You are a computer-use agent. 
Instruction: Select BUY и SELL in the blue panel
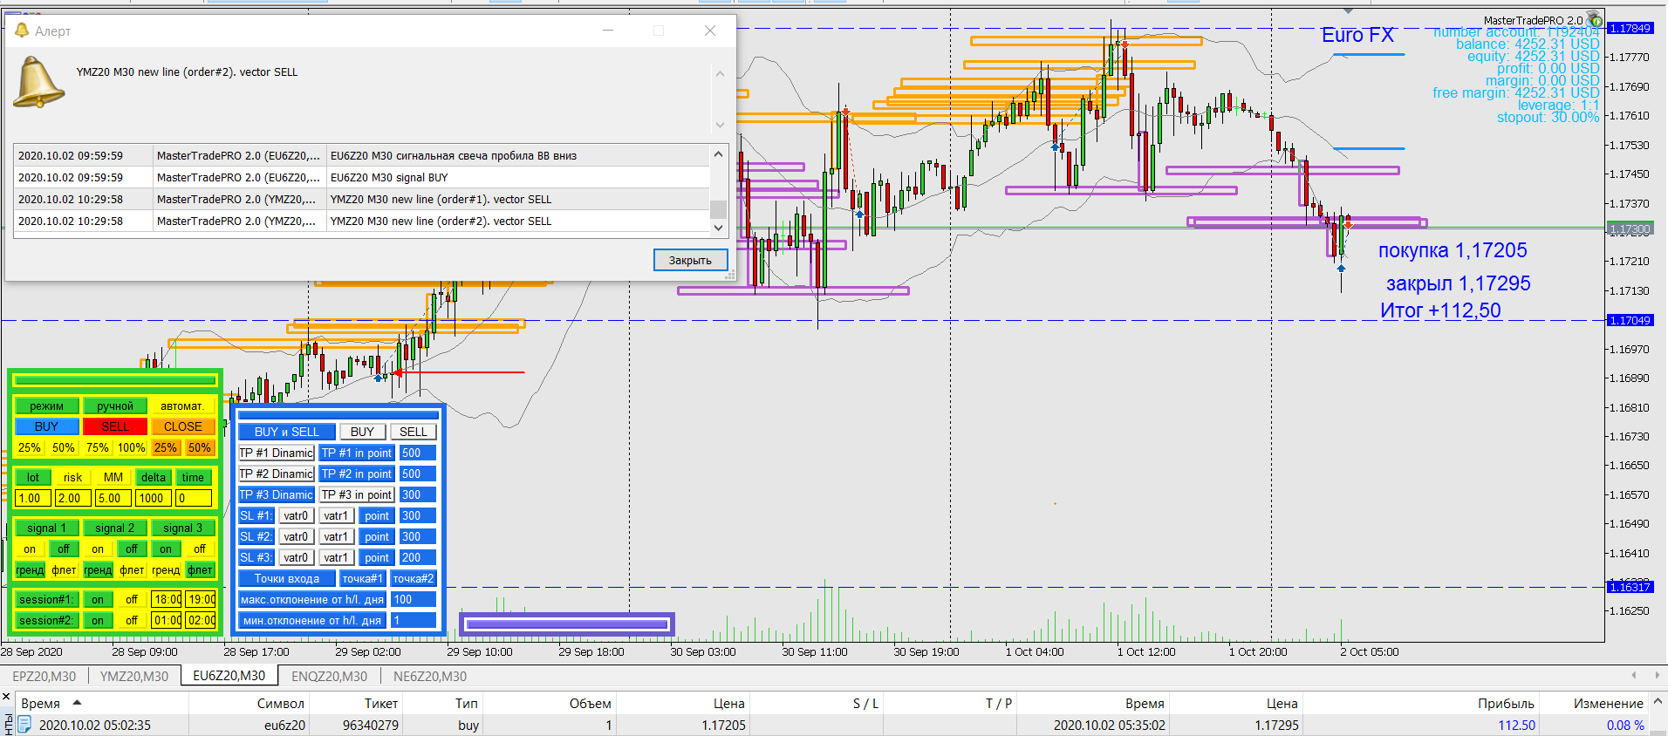[x=287, y=433]
